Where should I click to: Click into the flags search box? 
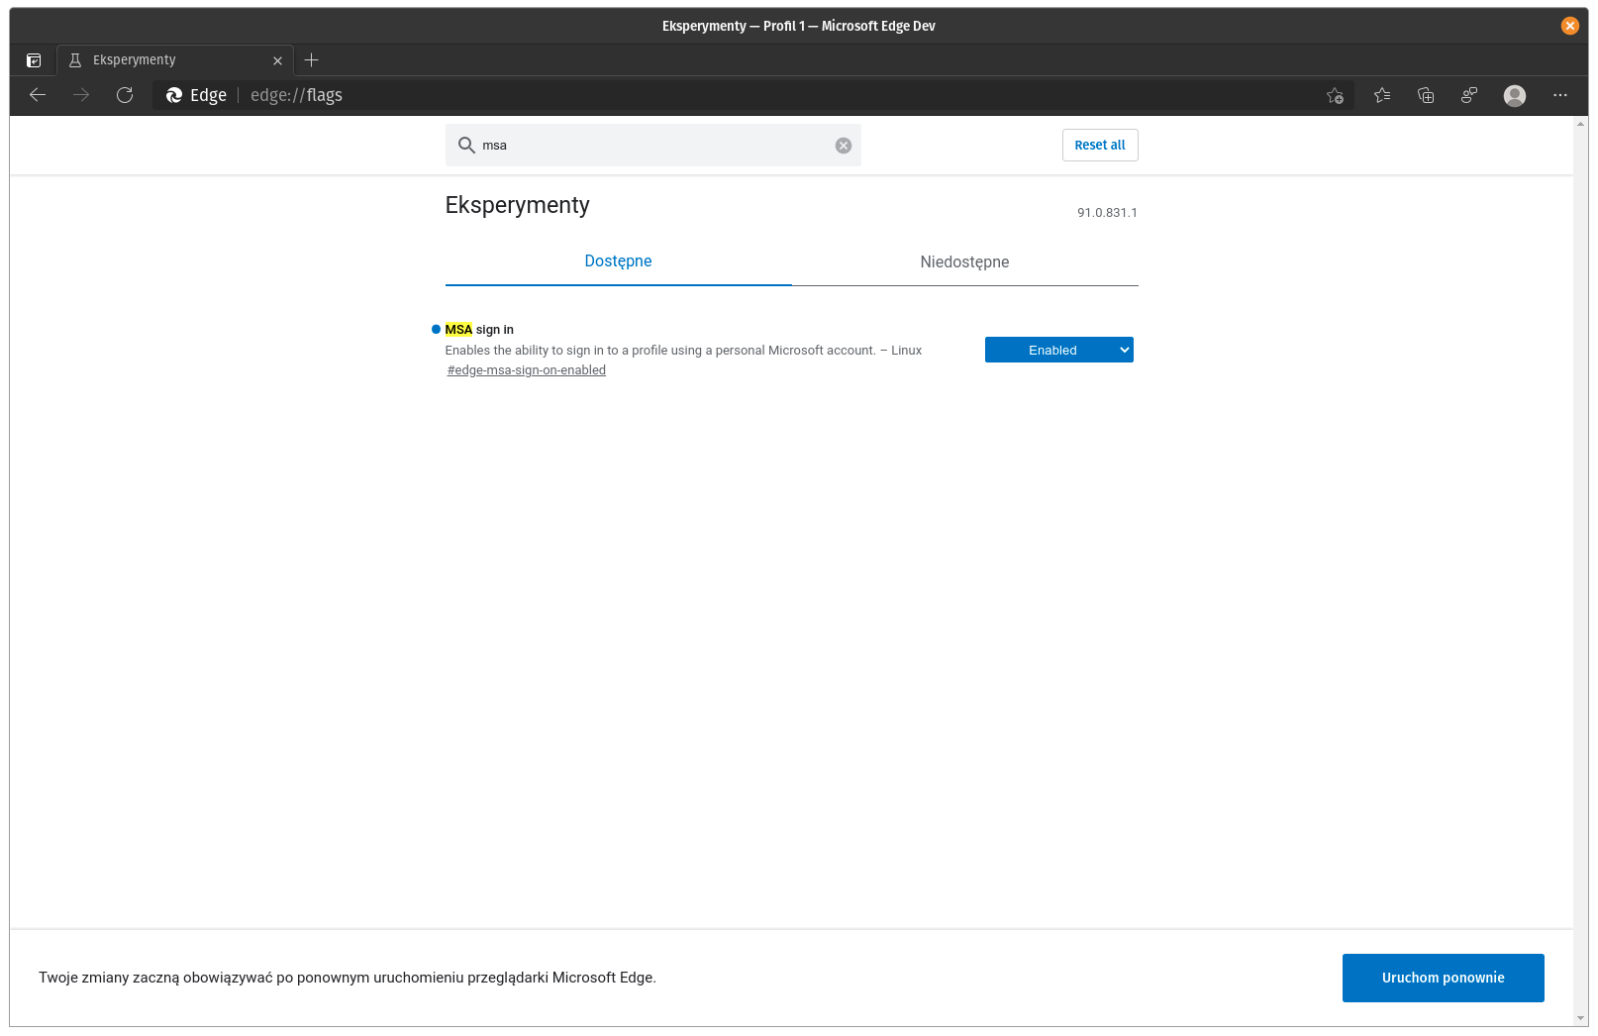coord(653,146)
